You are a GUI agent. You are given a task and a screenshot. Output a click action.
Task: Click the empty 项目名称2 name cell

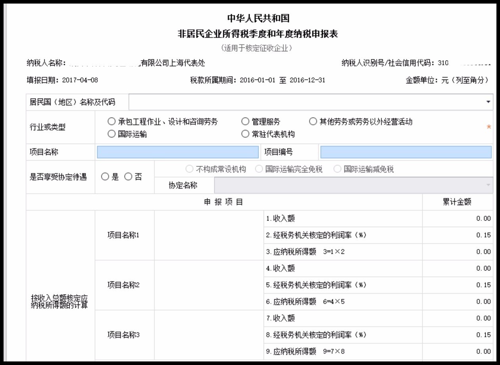[x=209, y=285]
